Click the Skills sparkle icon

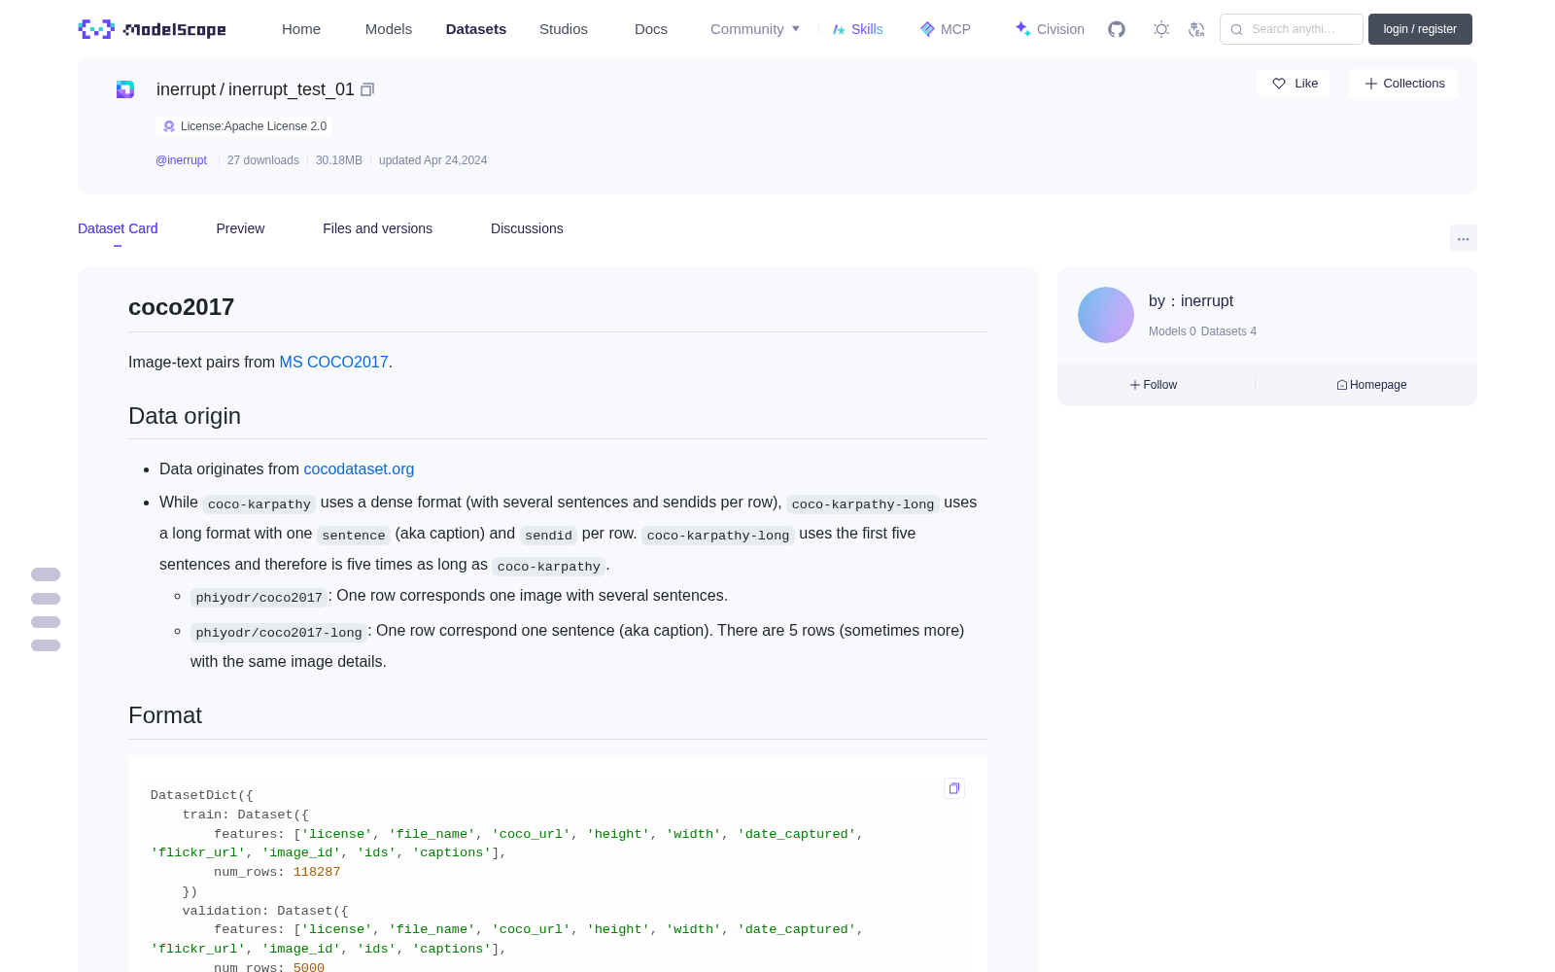coord(839,29)
